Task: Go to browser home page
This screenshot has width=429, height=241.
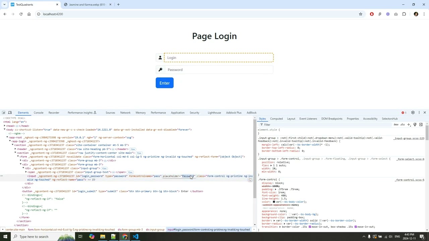Action: (29, 14)
